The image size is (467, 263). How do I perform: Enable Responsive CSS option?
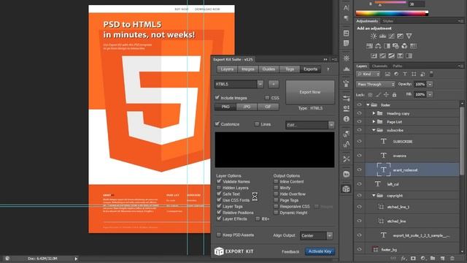[x=276, y=206]
